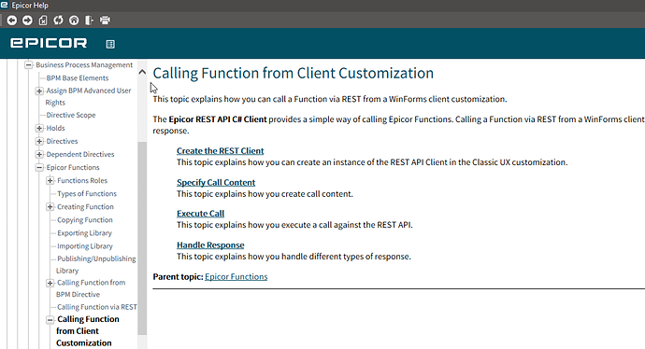Viewport: 645px width, 349px height.
Task: Select Types of Functions topic
Action: pos(87,194)
